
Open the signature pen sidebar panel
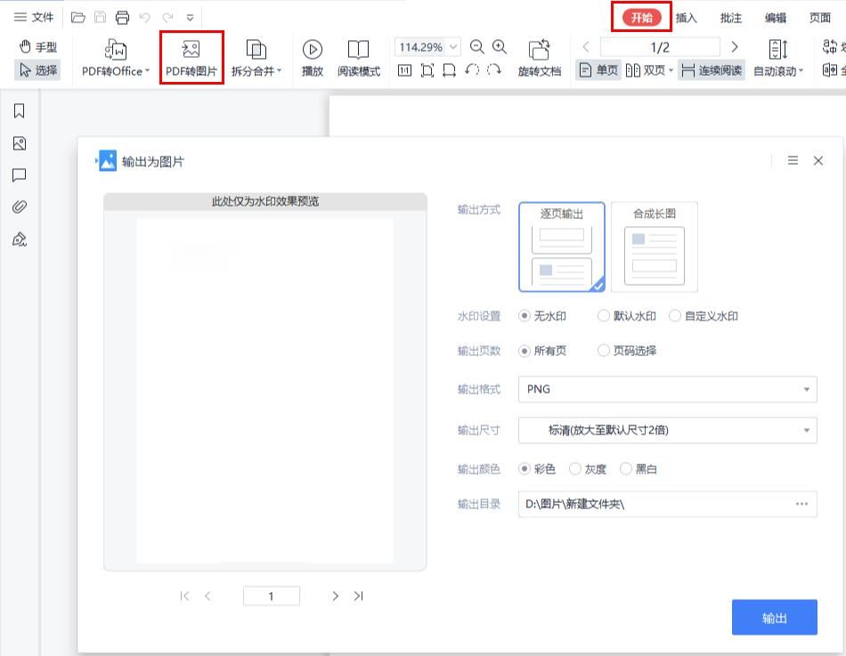point(20,239)
